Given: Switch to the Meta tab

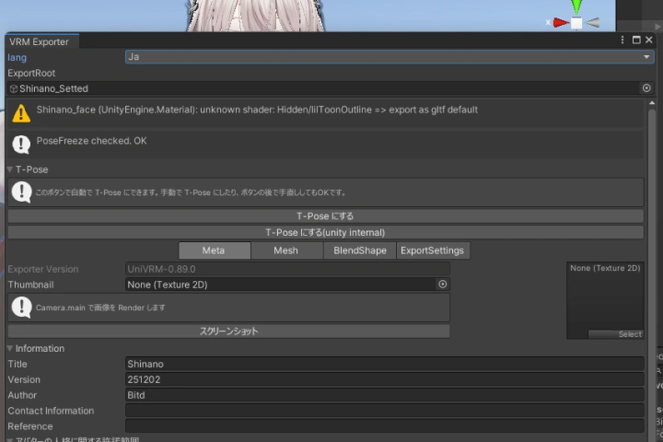Looking at the screenshot, I should [215, 250].
